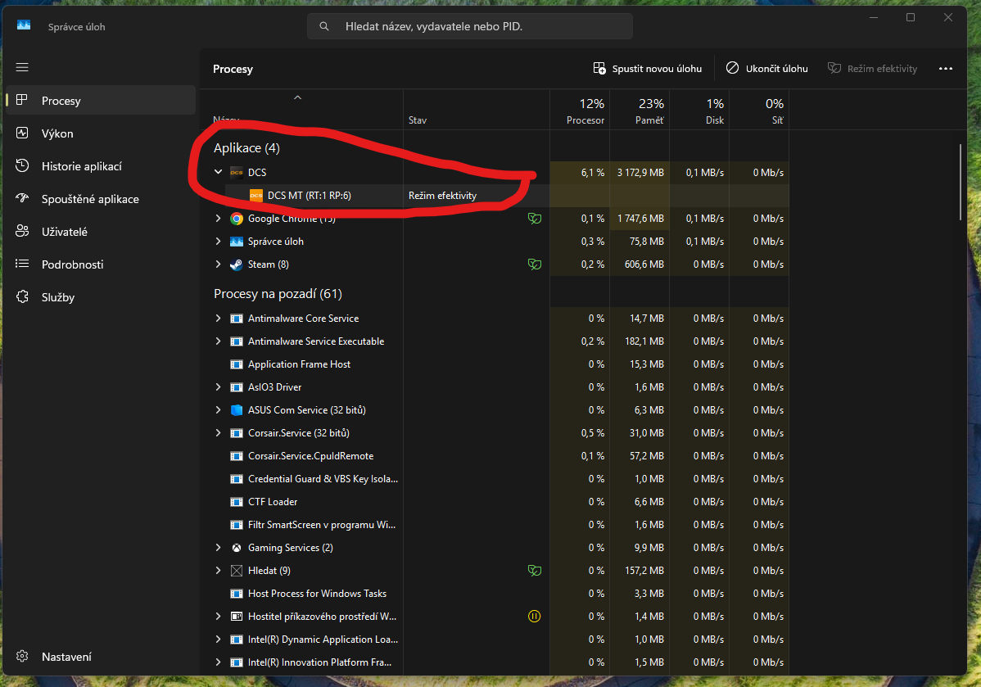
Task: Click the paused status icon on Hostitel row
Action: pos(534,617)
